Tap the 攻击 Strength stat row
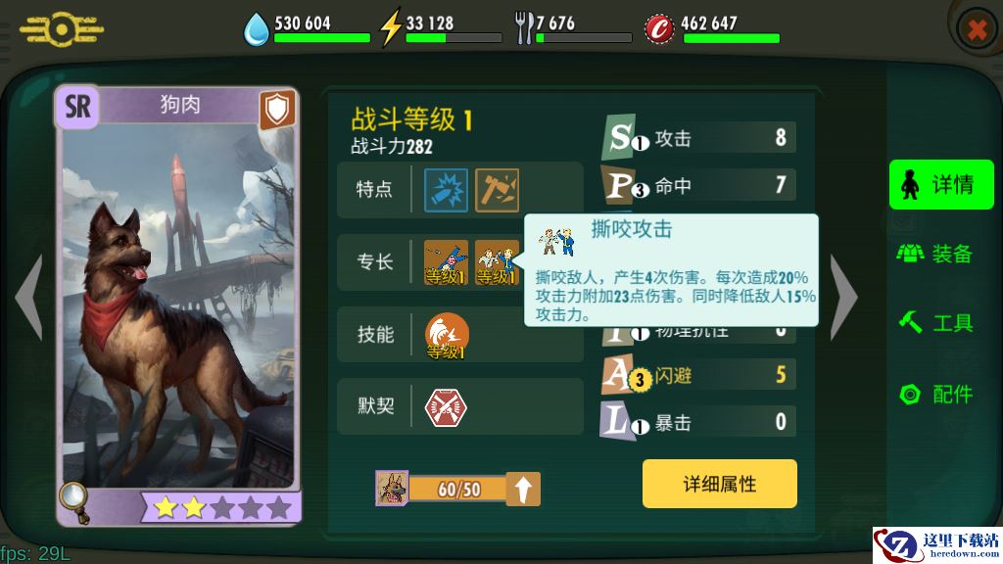The height and width of the screenshot is (564, 1003). point(698,137)
